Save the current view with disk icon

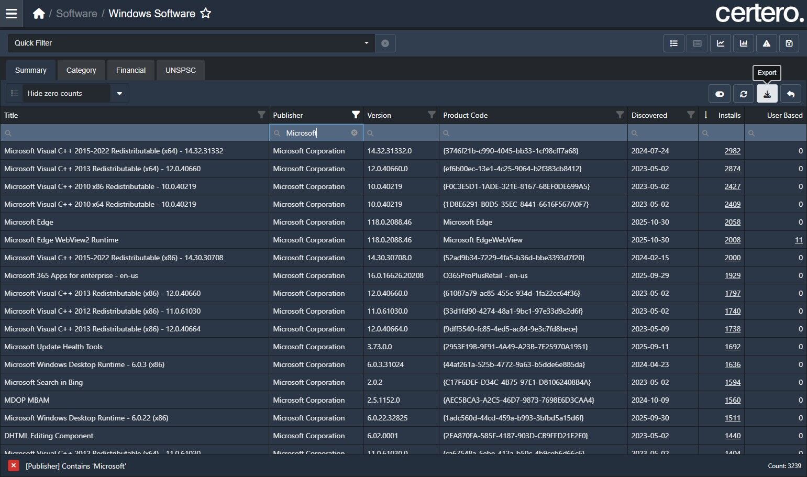(x=789, y=43)
